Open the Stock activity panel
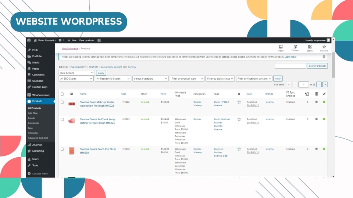The height and width of the screenshot is (198, 353). coord(310,48)
